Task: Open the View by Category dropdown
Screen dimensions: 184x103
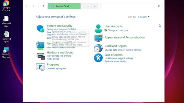Action: (143, 17)
